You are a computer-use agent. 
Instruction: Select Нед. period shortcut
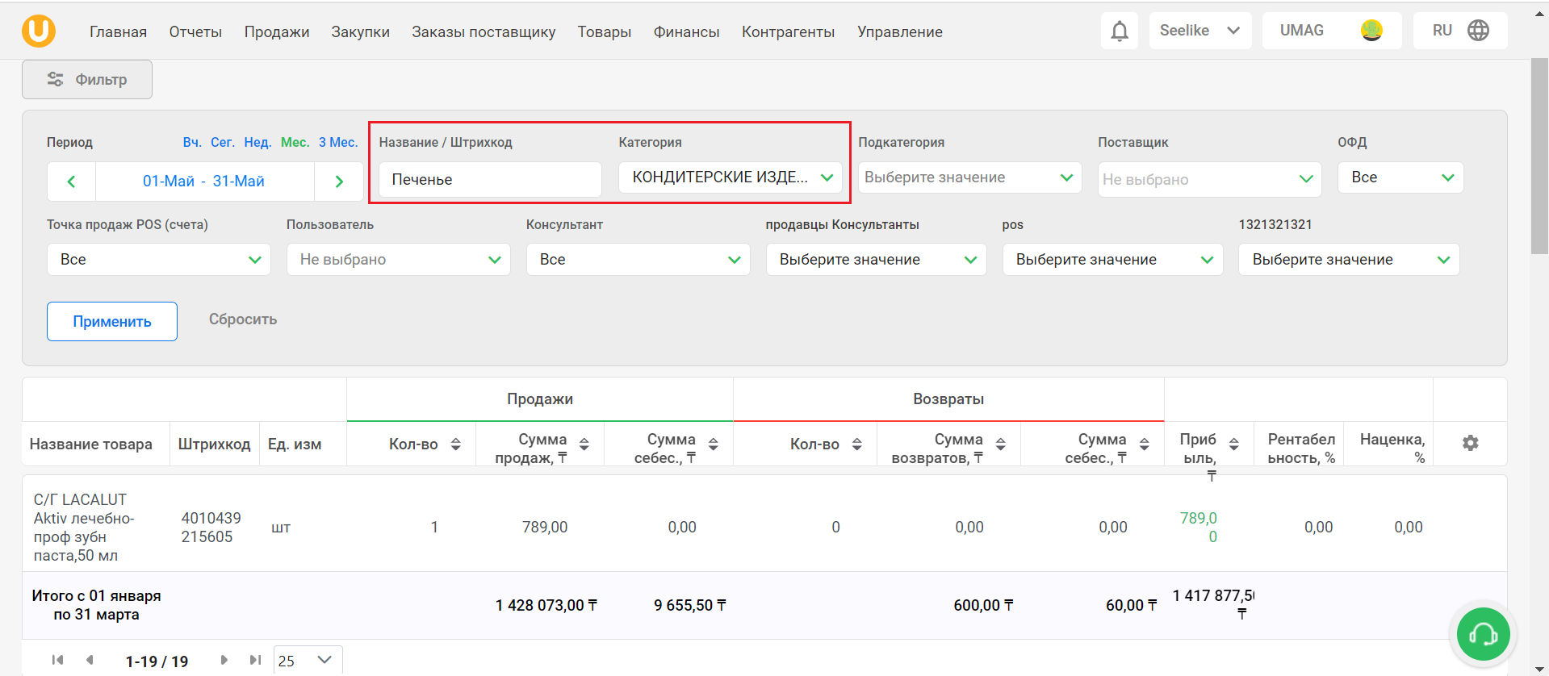click(257, 142)
